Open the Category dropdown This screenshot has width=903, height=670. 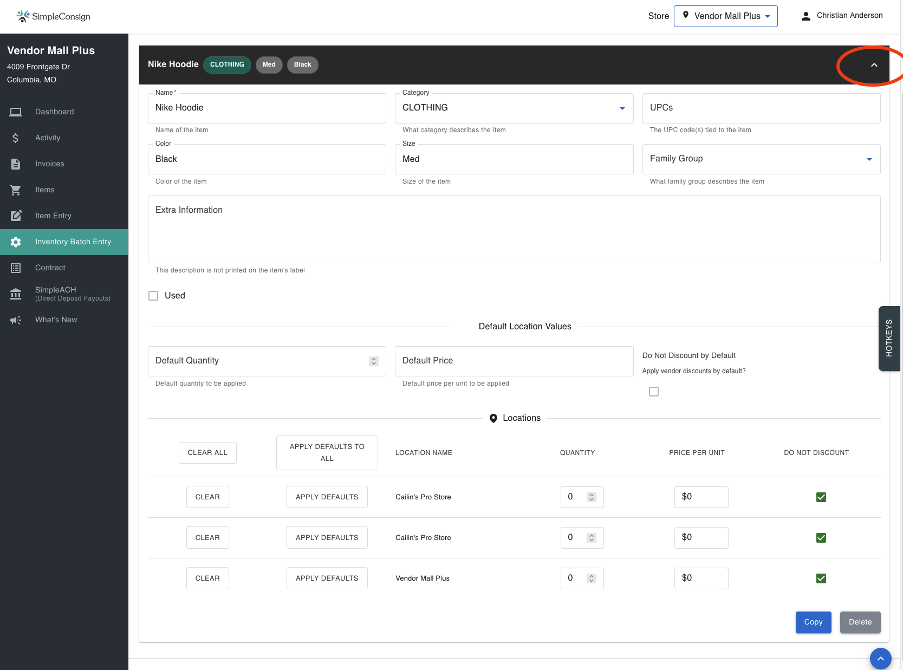pos(514,108)
